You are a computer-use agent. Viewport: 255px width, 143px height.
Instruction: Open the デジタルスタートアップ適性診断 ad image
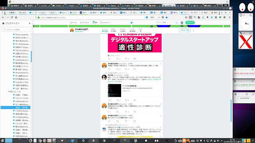point(135,43)
